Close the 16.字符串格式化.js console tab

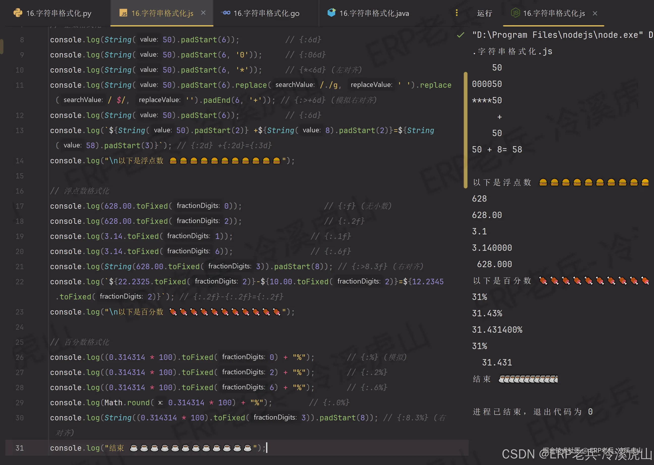[x=595, y=13]
